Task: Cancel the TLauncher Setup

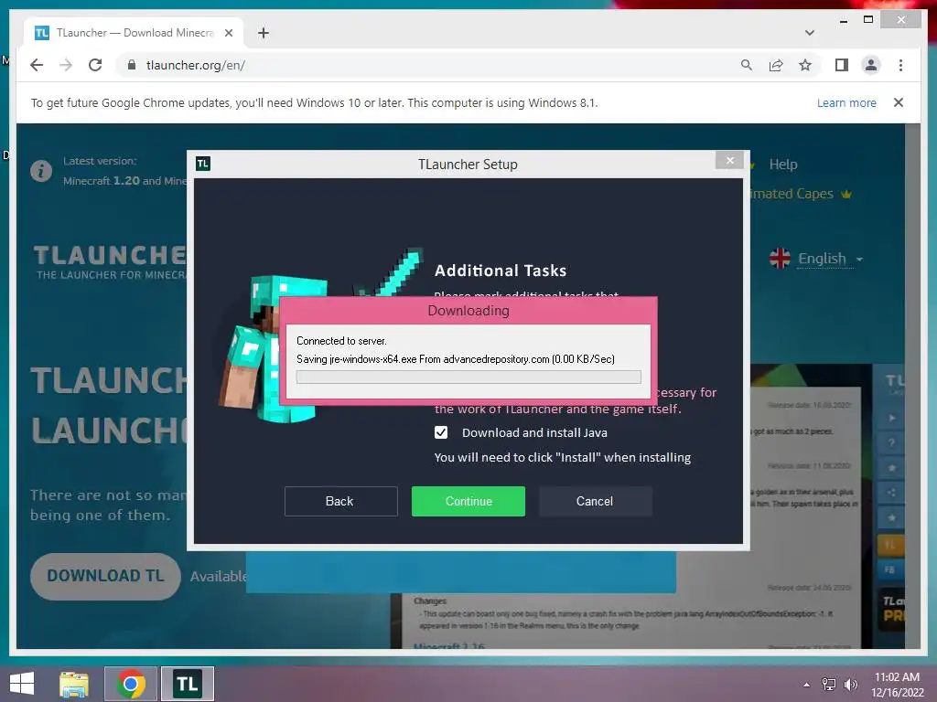Action: pos(595,501)
